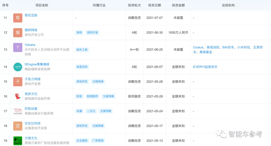
Task: Open the 菊花互娱 project link
Action: point(31,15)
